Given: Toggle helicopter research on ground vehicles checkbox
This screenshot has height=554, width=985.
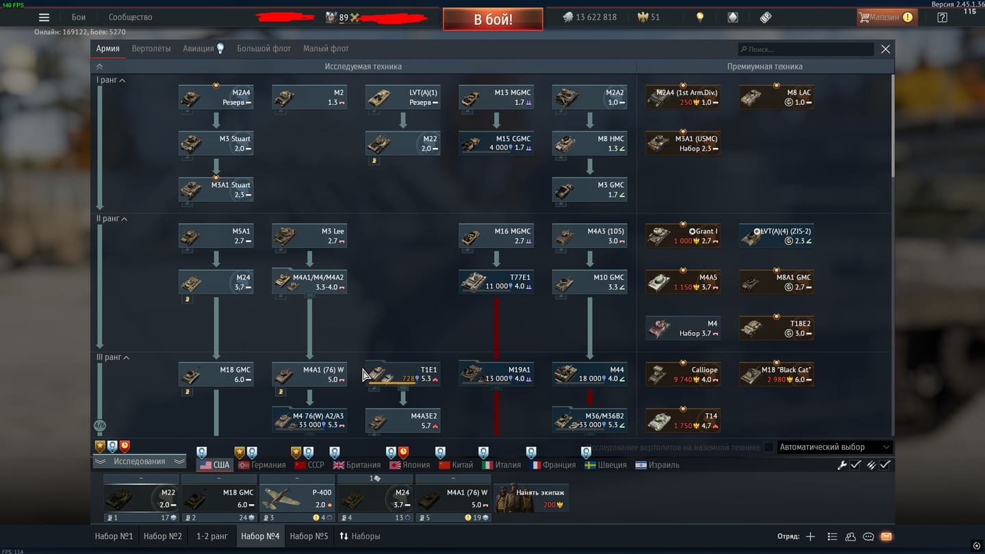Looking at the screenshot, I should [769, 447].
